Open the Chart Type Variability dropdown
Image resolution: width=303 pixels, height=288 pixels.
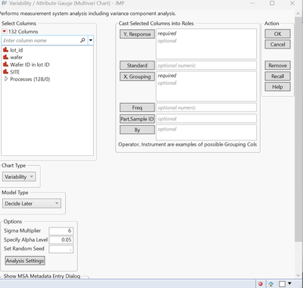[x=19, y=177]
